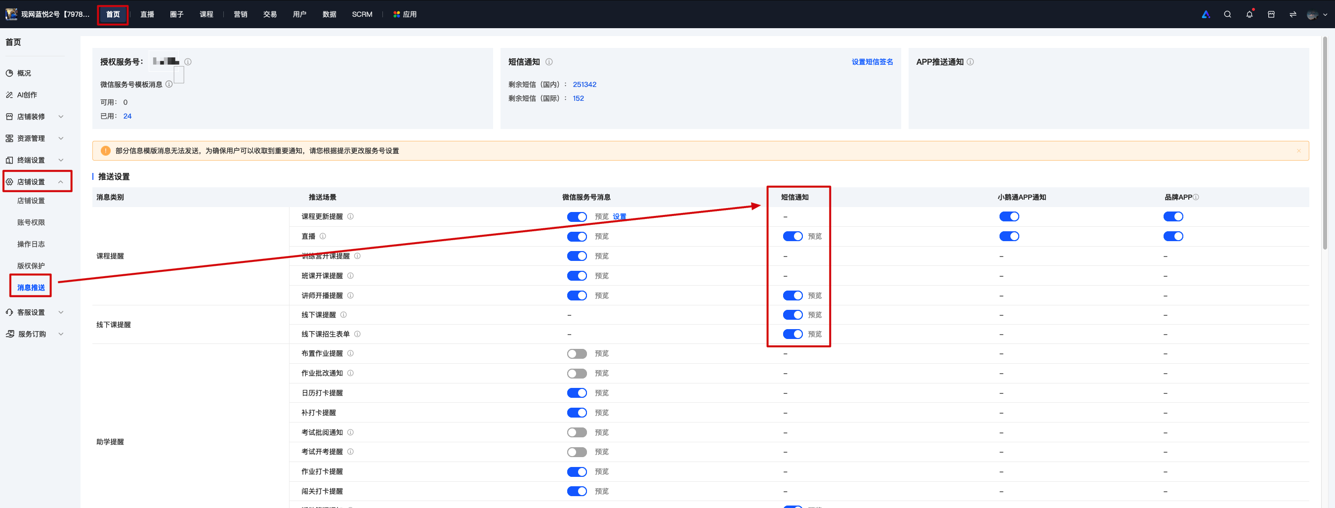Open 营销 tab in top navigation
Screen dimensions: 1335x508
[241, 14]
